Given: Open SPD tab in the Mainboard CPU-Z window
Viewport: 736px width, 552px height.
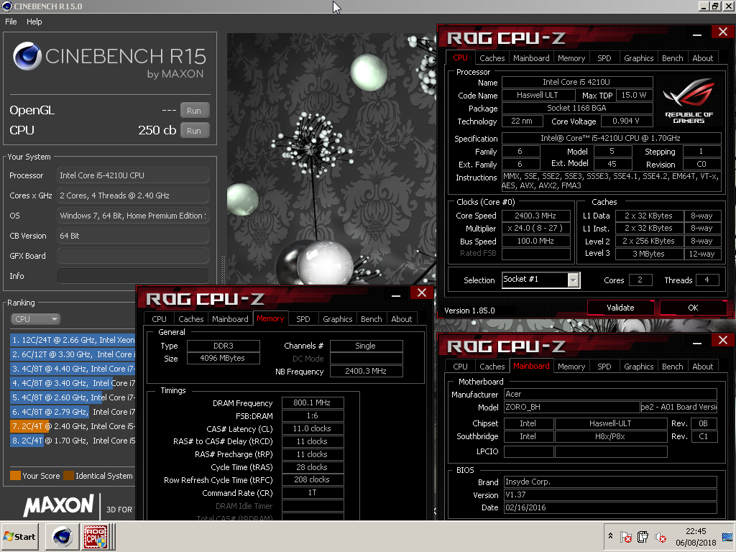Looking at the screenshot, I should (604, 367).
